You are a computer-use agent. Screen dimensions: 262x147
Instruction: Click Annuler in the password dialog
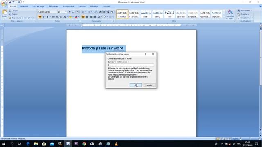coord(149,85)
